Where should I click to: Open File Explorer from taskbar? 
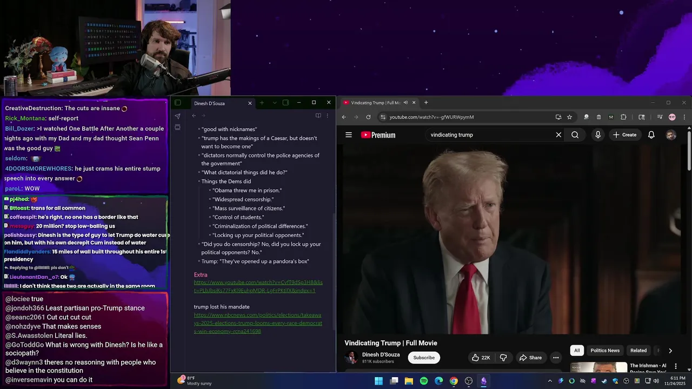pyautogui.click(x=409, y=381)
